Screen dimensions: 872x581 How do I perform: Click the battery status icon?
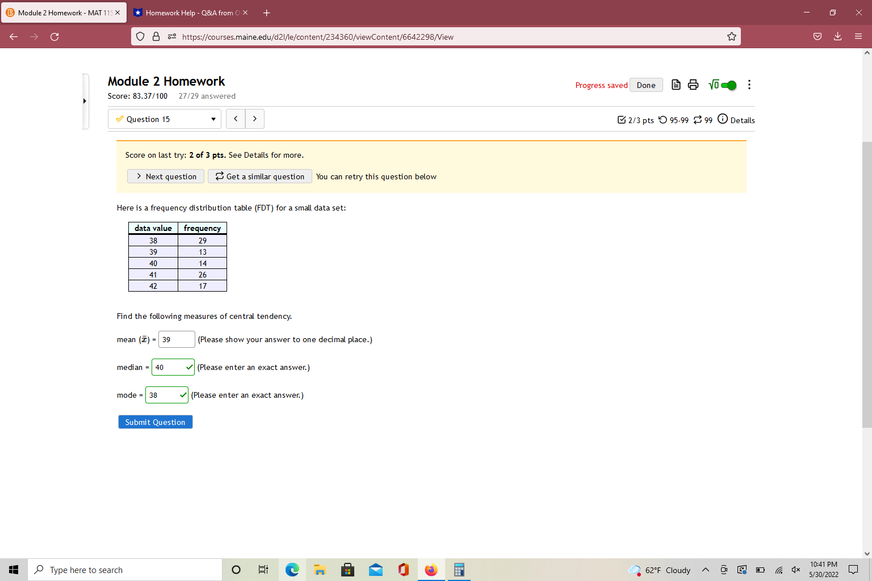(760, 570)
